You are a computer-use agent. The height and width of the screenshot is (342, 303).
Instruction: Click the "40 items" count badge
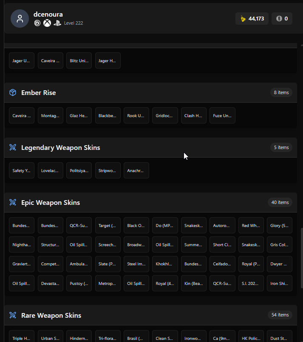pos(280,202)
